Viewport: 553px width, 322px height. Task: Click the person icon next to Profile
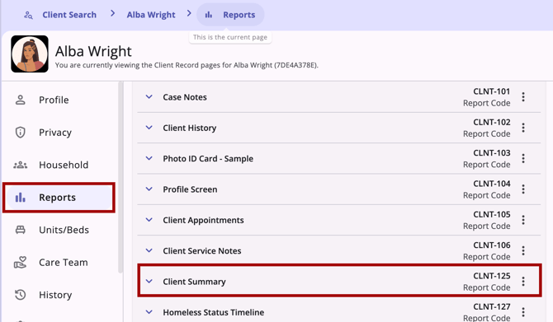coord(21,100)
